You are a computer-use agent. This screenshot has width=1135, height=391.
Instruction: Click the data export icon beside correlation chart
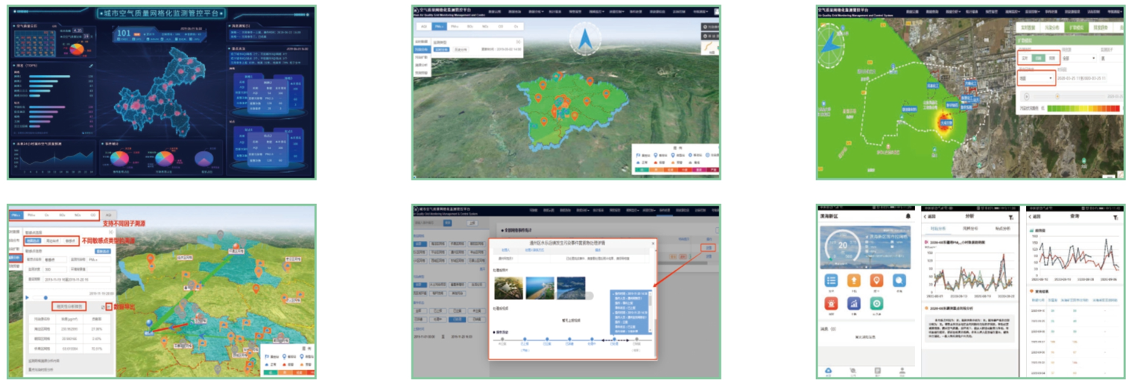109,306
